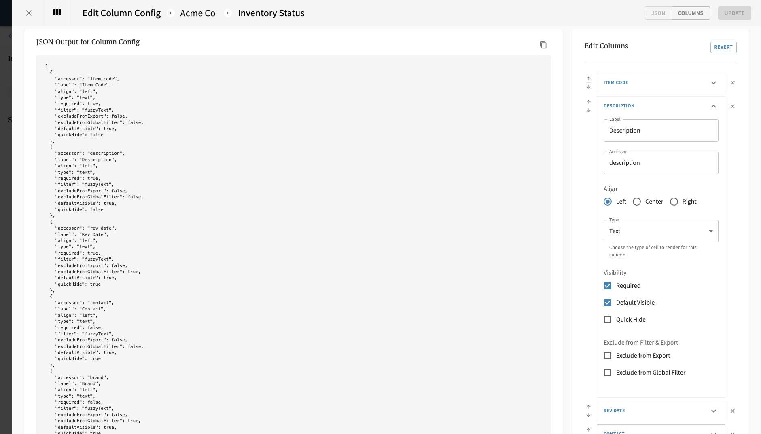Image resolution: width=761 pixels, height=434 pixels.
Task: Close the Edit Column Config screen
Action: 28,13
